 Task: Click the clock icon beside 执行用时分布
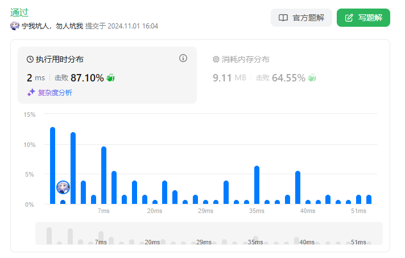click(30, 59)
